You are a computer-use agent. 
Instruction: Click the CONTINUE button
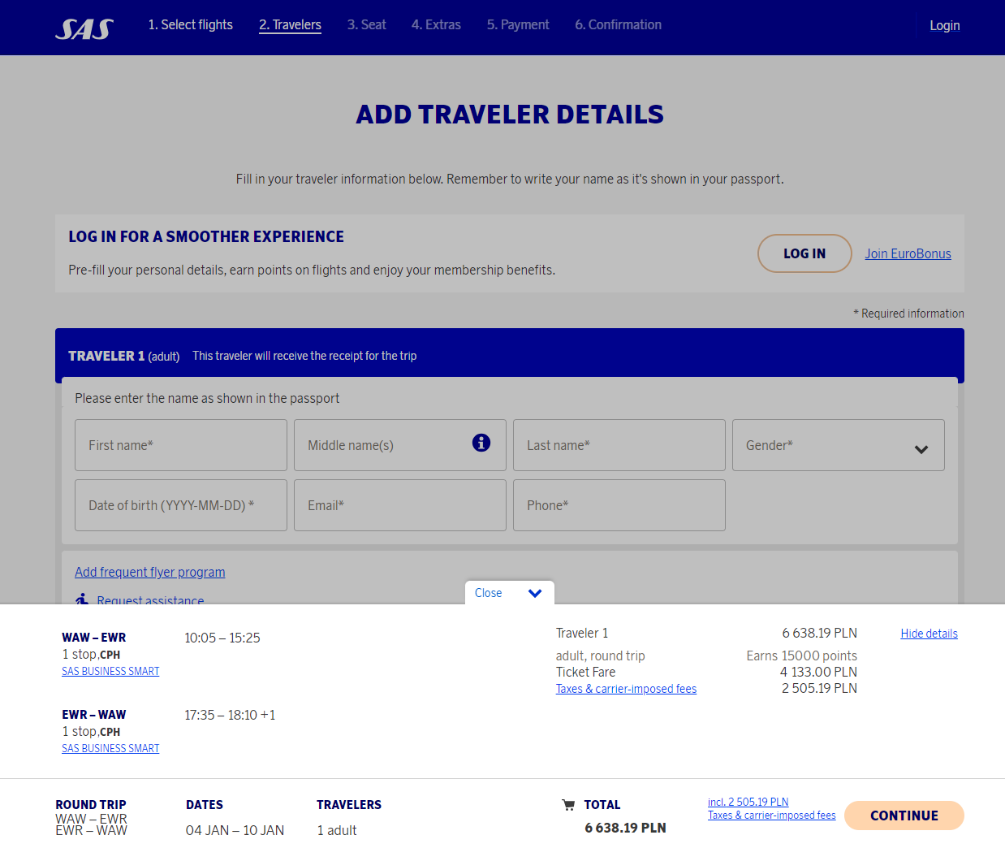904,816
